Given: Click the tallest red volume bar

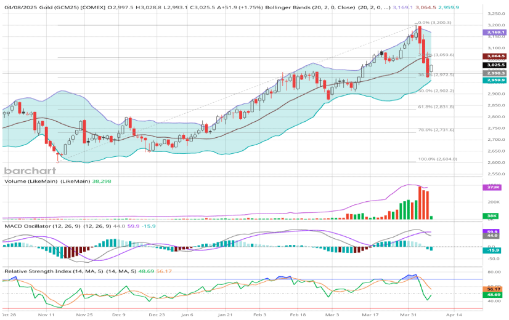Looking at the screenshot, I should click(420, 202).
